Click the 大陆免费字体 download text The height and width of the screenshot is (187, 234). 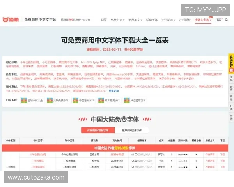[x=61, y=101]
